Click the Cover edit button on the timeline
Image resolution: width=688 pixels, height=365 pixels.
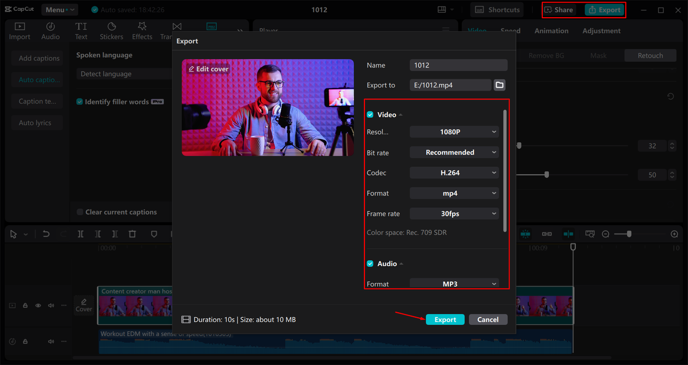click(x=84, y=305)
